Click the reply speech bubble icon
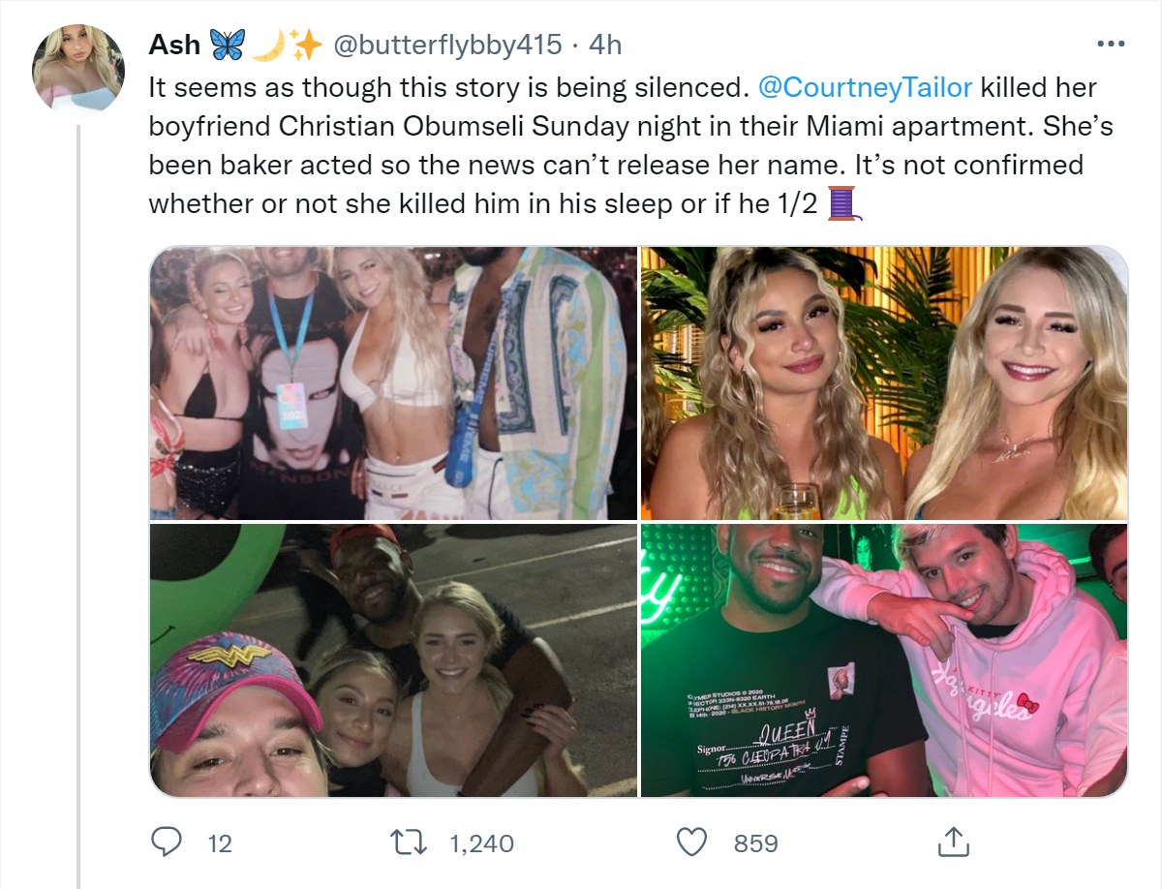Screen dimensions: 1162x889 pos(168,843)
